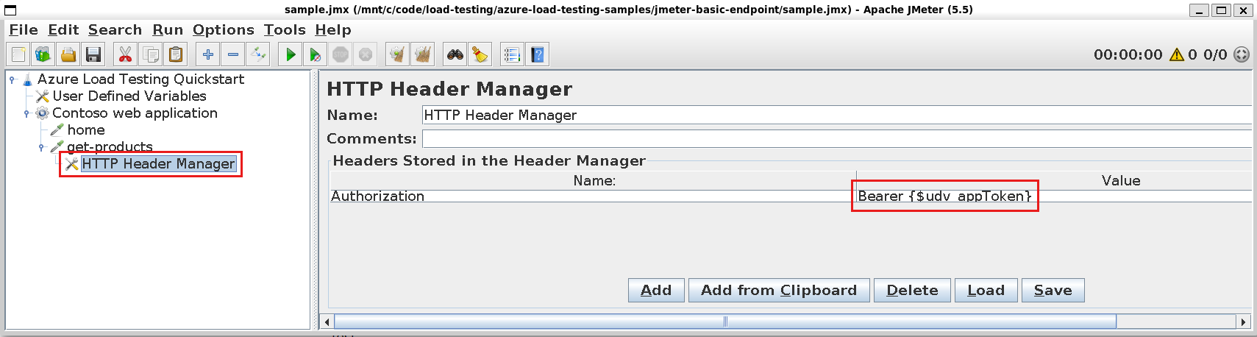This screenshot has width=1257, height=337.
Task: Open the Options menu
Action: point(223,29)
